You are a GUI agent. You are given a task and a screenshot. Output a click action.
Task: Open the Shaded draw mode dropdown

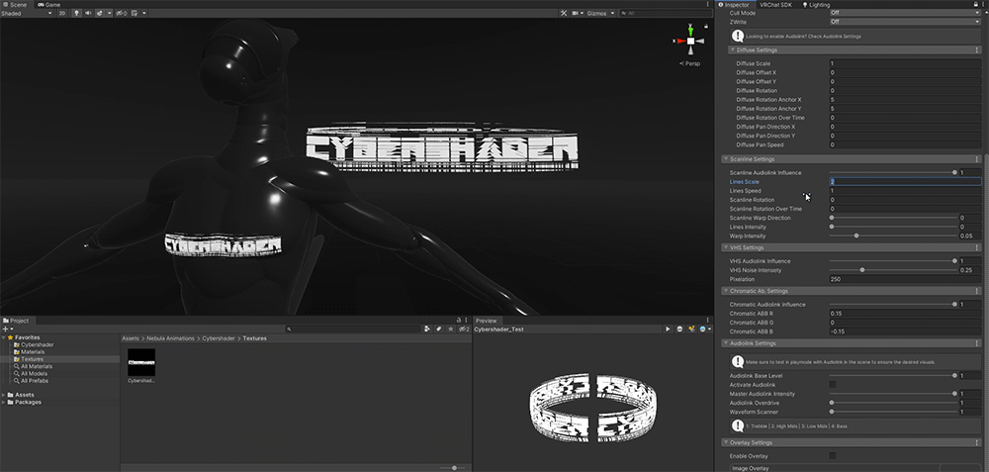pos(25,14)
